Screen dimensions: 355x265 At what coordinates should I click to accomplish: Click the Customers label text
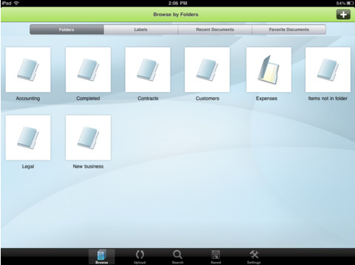pos(207,99)
